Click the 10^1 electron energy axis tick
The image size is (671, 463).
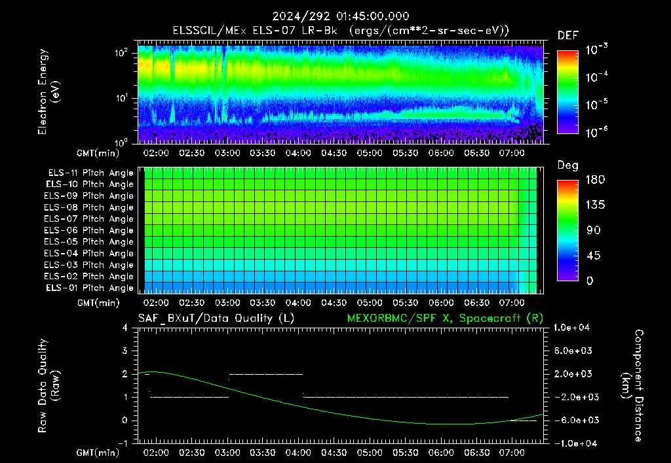(121, 98)
